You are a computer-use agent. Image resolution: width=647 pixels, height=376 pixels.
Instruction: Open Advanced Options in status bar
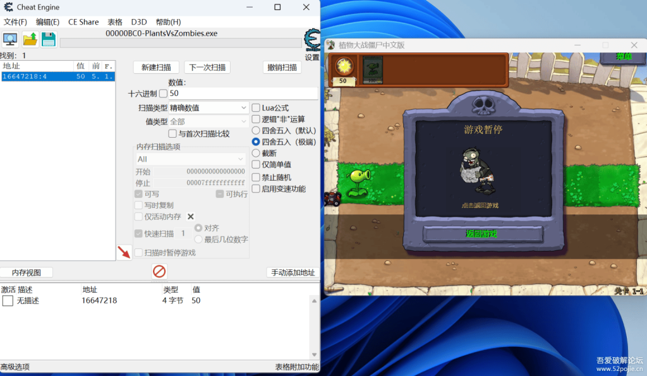pos(15,367)
